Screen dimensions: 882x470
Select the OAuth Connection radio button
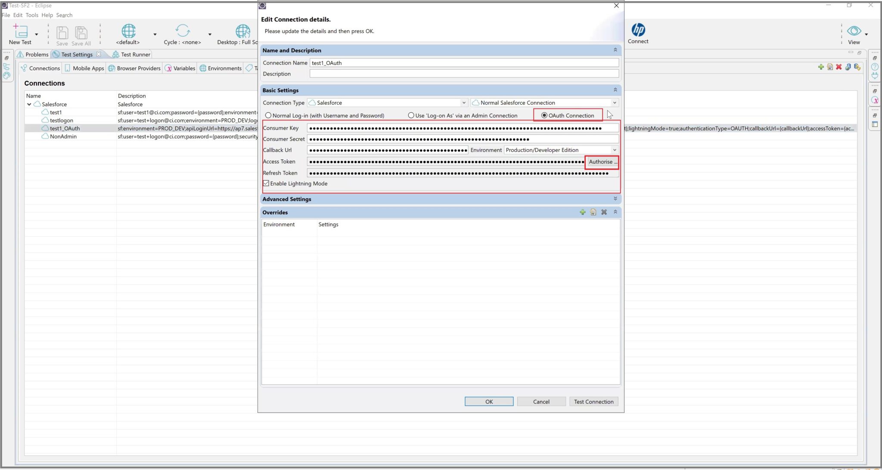pos(543,115)
